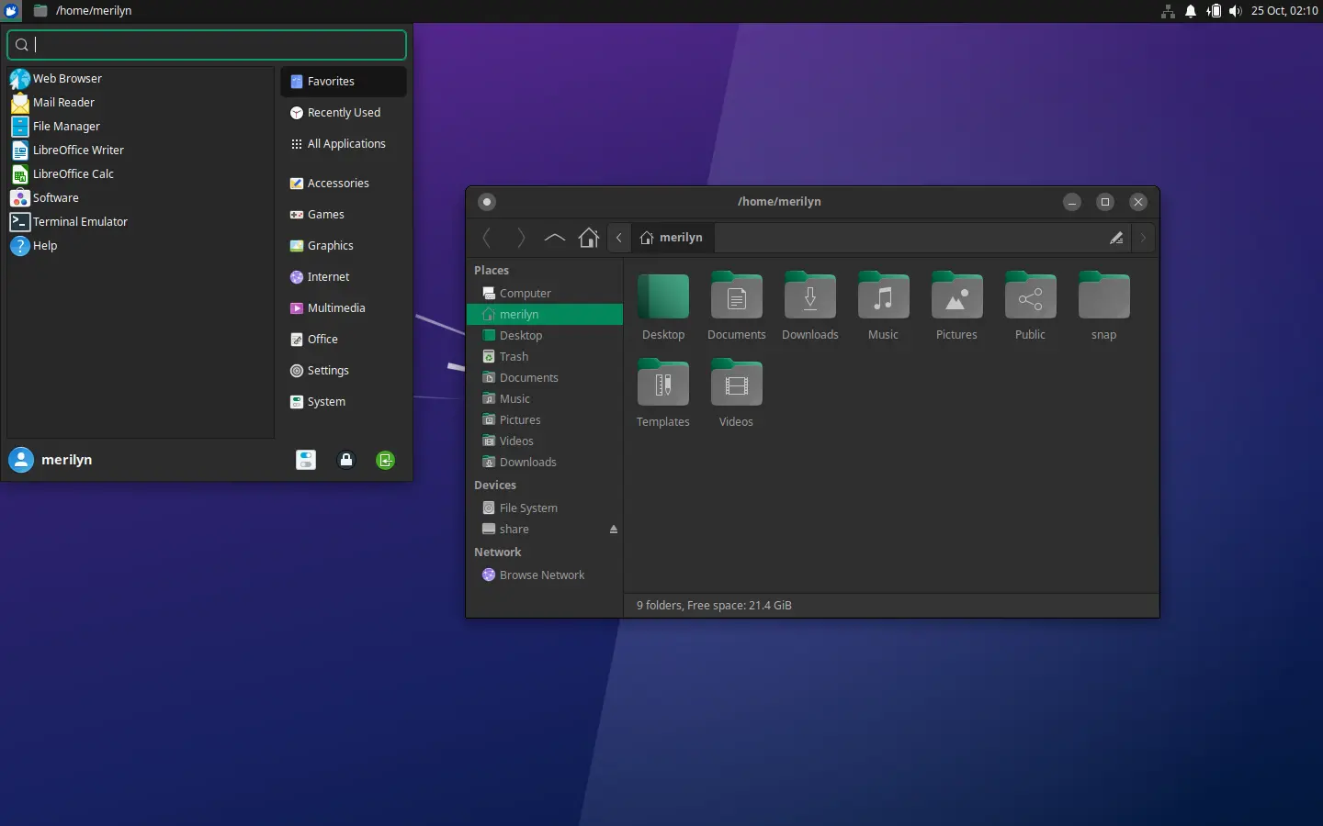Click the home folder toolbar icon
The width and height of the screenshot is (1323, 826).
pos(589,238)
